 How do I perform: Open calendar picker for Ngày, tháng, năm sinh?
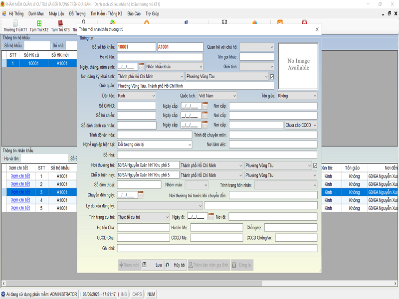point(141,67)
